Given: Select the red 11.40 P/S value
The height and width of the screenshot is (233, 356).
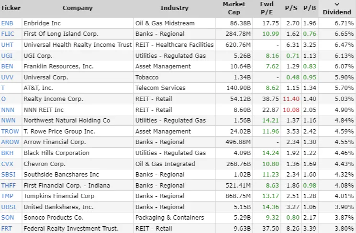Looking at the screenshot, I should pyautogui.click(x=291, y=99).
